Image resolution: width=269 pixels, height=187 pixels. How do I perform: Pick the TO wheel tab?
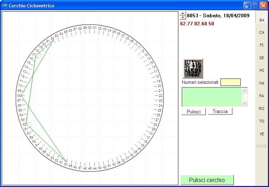[x=262, y=121]
